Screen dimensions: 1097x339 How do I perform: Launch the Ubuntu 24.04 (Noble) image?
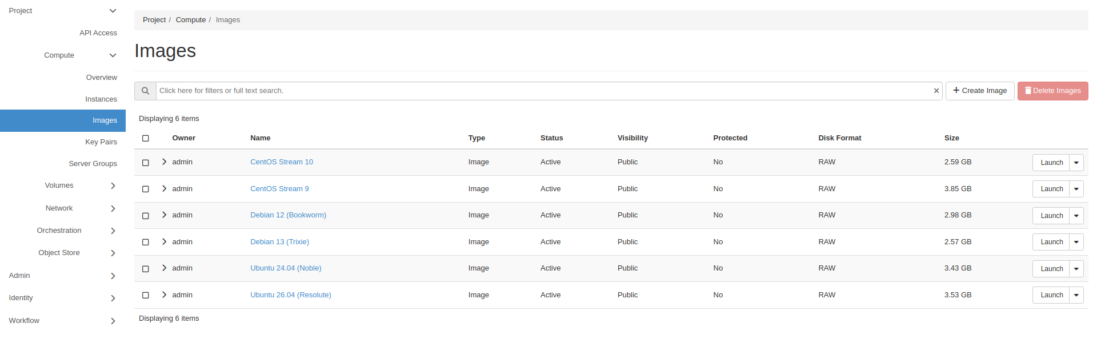(x=1051, y=269)
